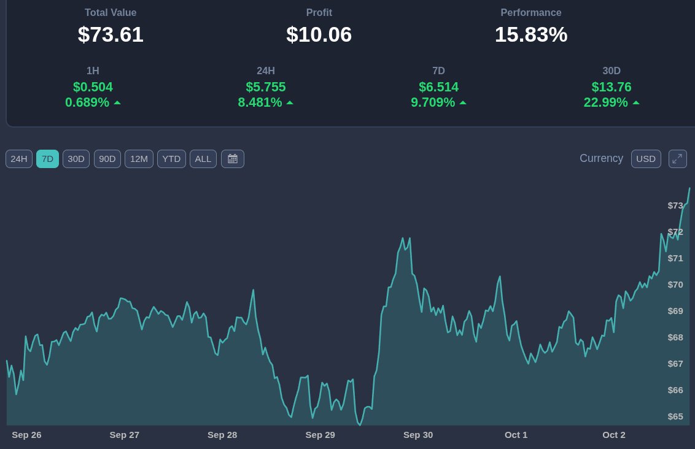Switch chart to 90D range
The image size is (695, 449).
click(x=107, y=159)
